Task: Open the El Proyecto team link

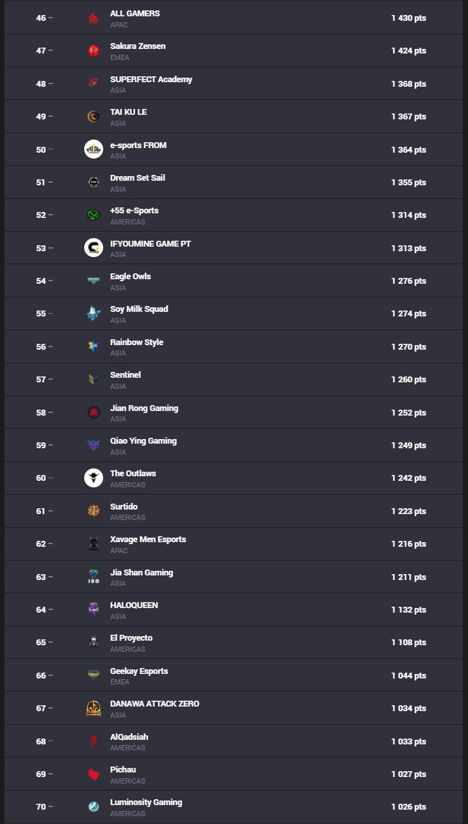Action: 131,638
